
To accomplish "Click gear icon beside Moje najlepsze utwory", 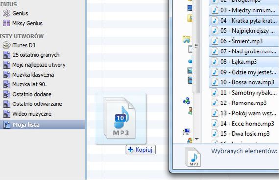I will (7, 65).
